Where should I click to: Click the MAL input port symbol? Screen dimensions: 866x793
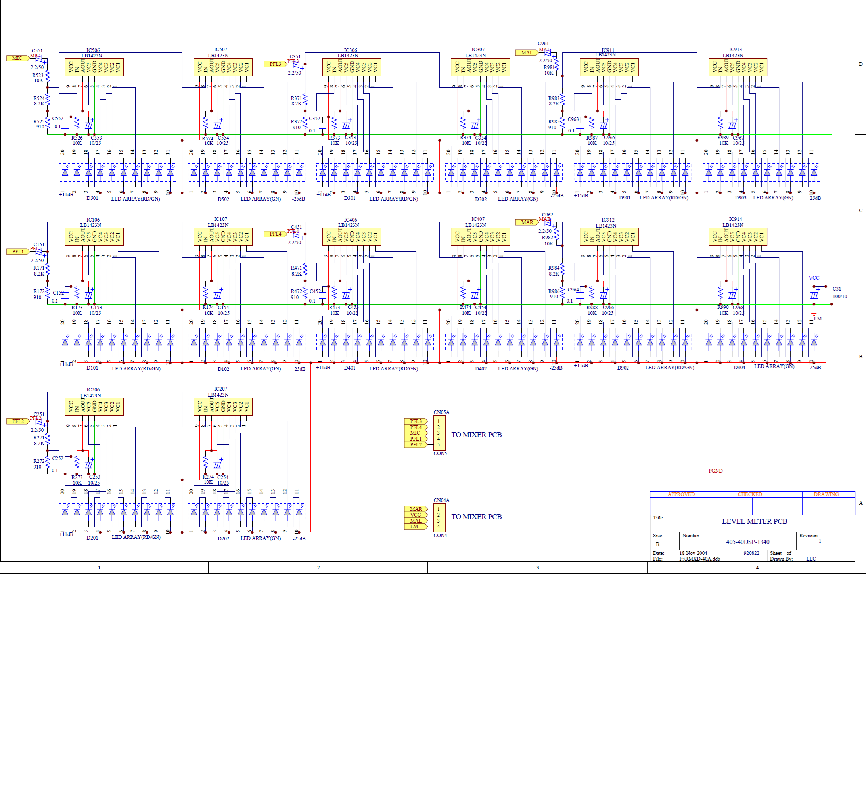coord(527,52)
